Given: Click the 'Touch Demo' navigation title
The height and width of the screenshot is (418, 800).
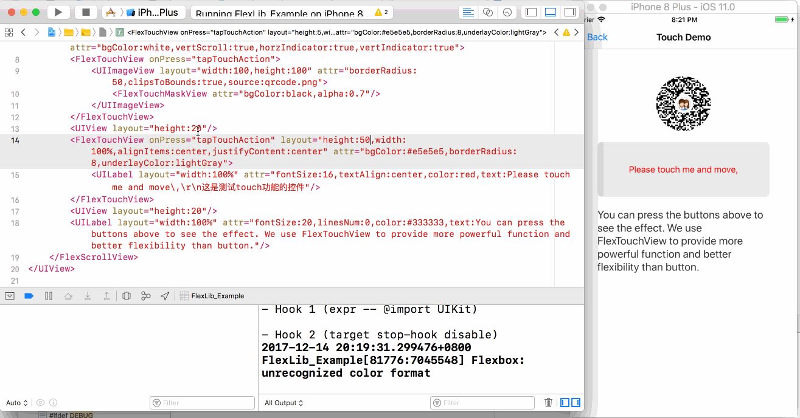Looking at the screenshot, I should coord(684,37).
